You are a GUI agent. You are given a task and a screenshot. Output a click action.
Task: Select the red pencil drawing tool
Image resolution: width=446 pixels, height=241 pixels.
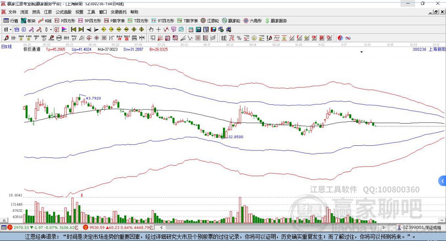click(x=6, y=38)
